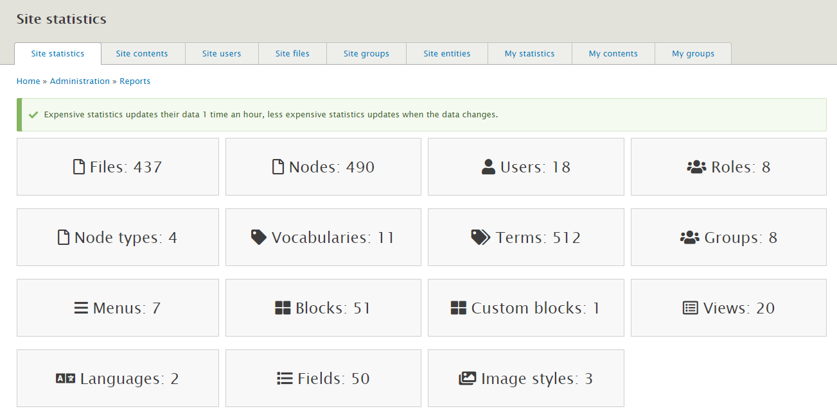
Task: Select the My statistics tab
Action: 529,53
